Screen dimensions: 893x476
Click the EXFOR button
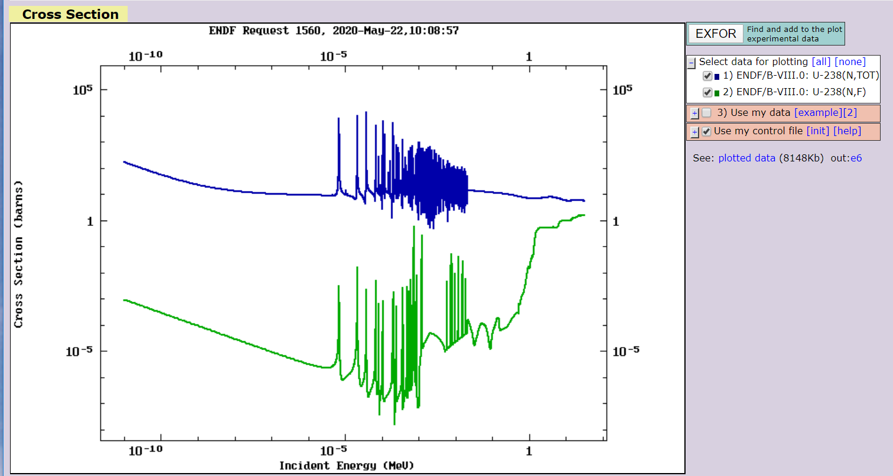pyautogui.click(x=716, y=34)
